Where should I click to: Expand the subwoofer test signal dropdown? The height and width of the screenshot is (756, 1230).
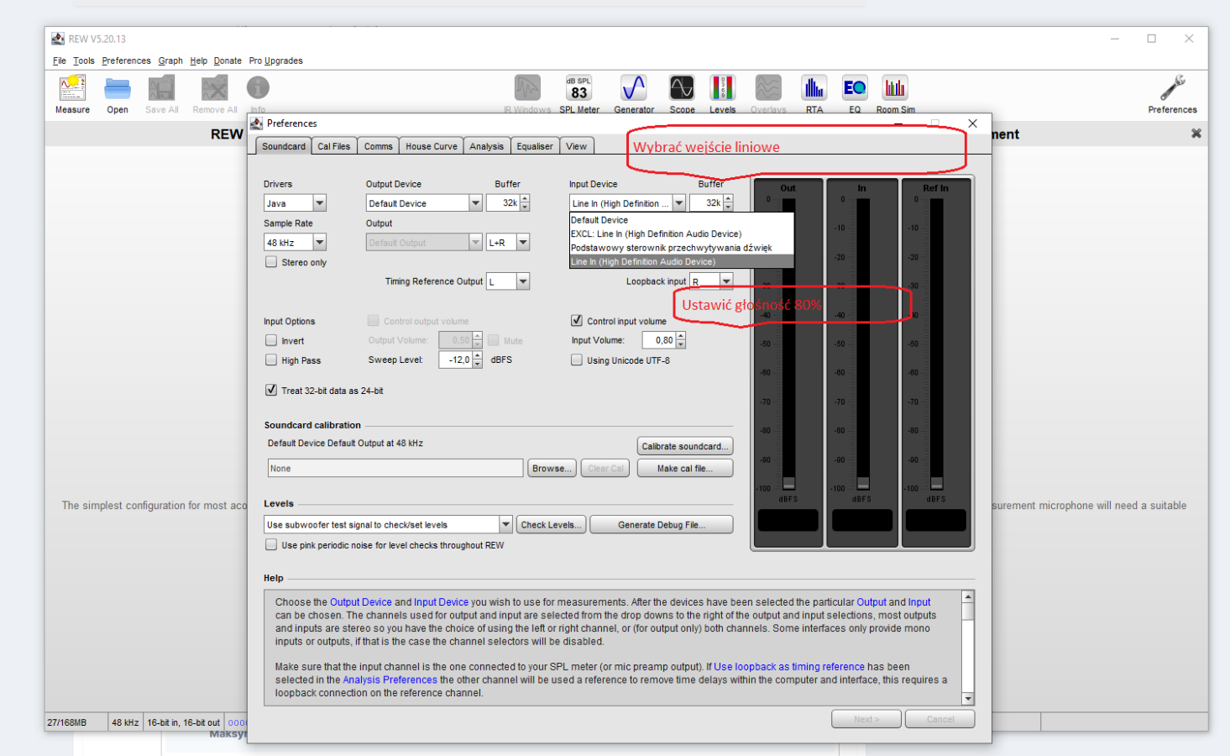click(x=505, y=525)
